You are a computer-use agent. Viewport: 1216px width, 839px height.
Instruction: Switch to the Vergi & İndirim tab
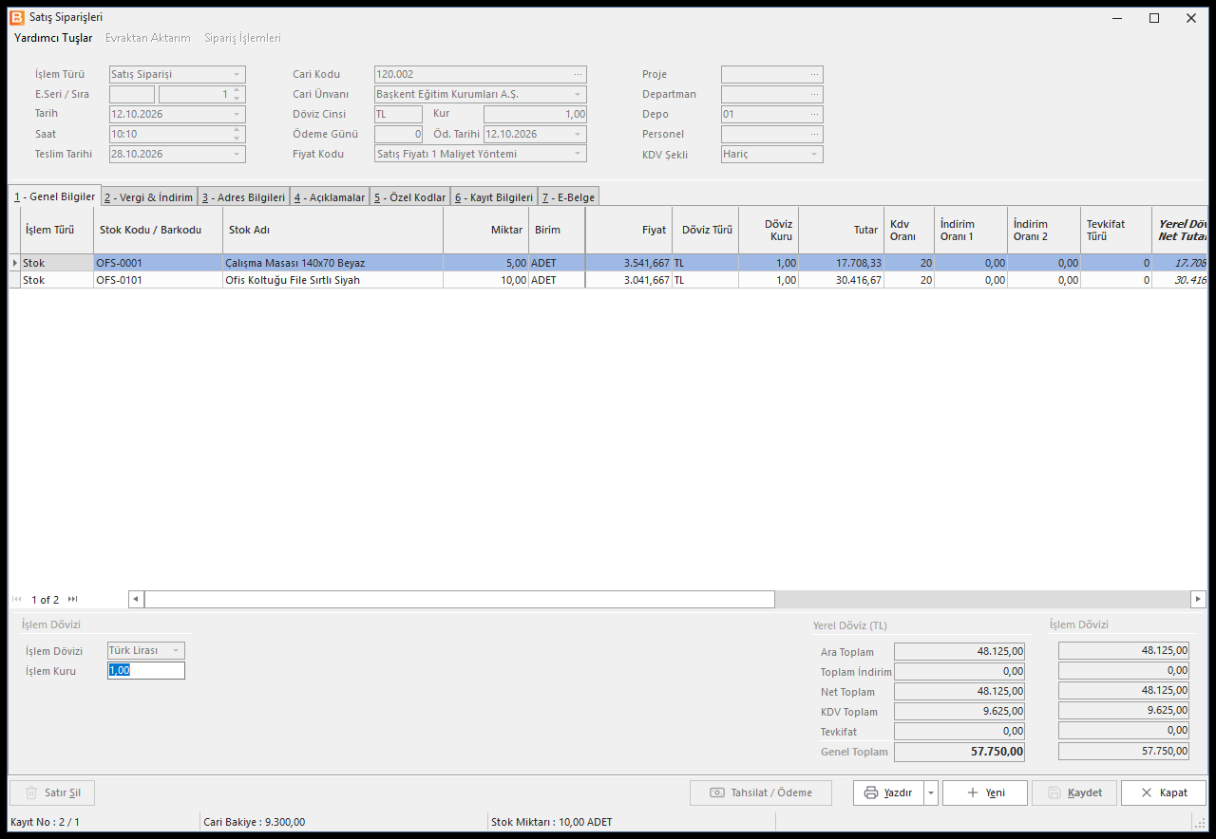(x=148, y=197)
